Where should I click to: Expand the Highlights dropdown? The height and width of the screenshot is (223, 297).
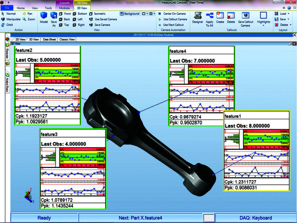click(264, 19)
